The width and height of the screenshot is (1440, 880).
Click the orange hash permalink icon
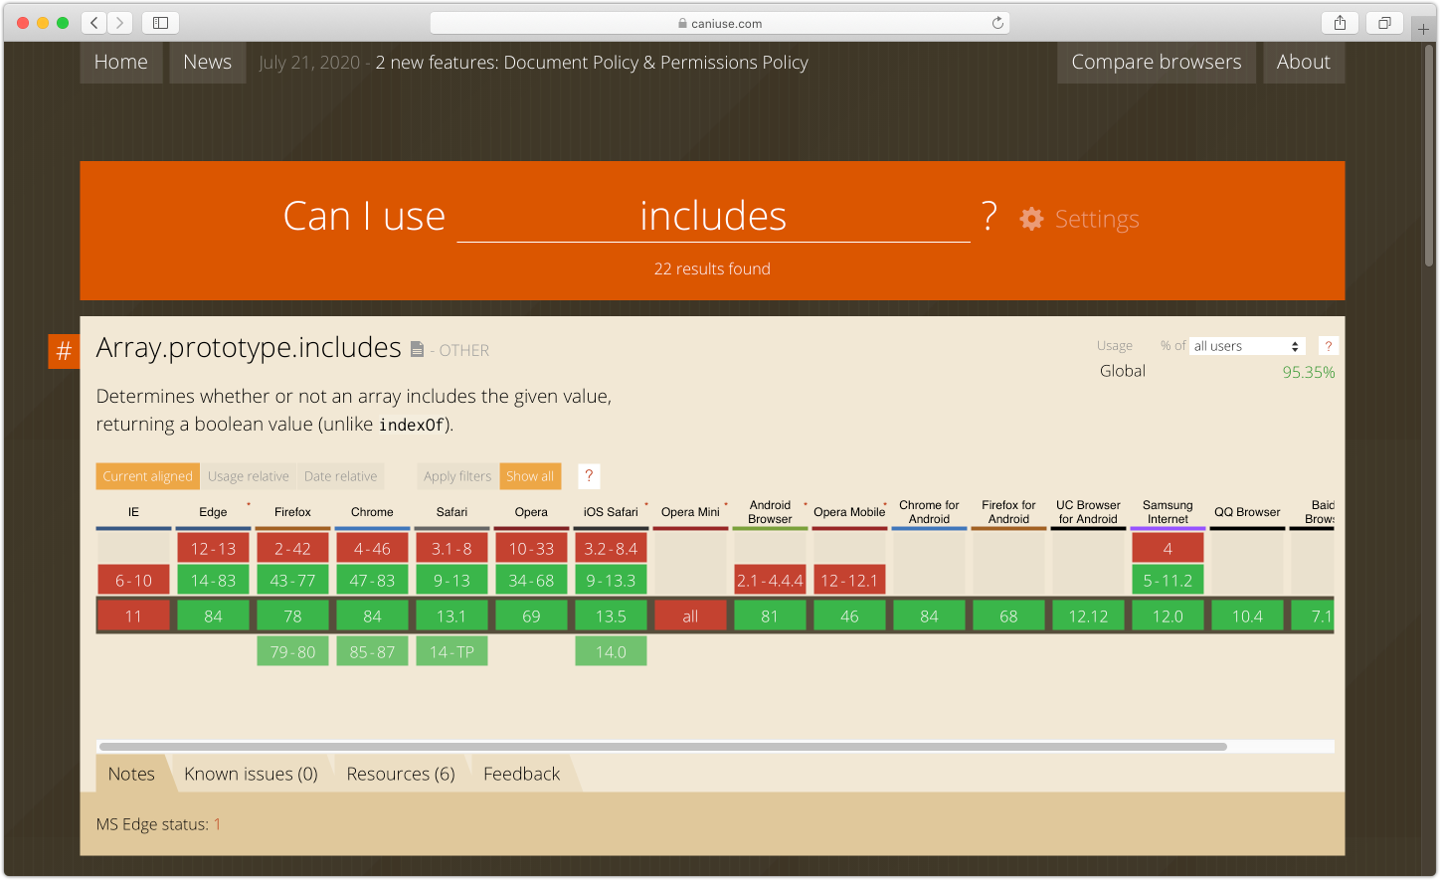[x=64, y=351]
